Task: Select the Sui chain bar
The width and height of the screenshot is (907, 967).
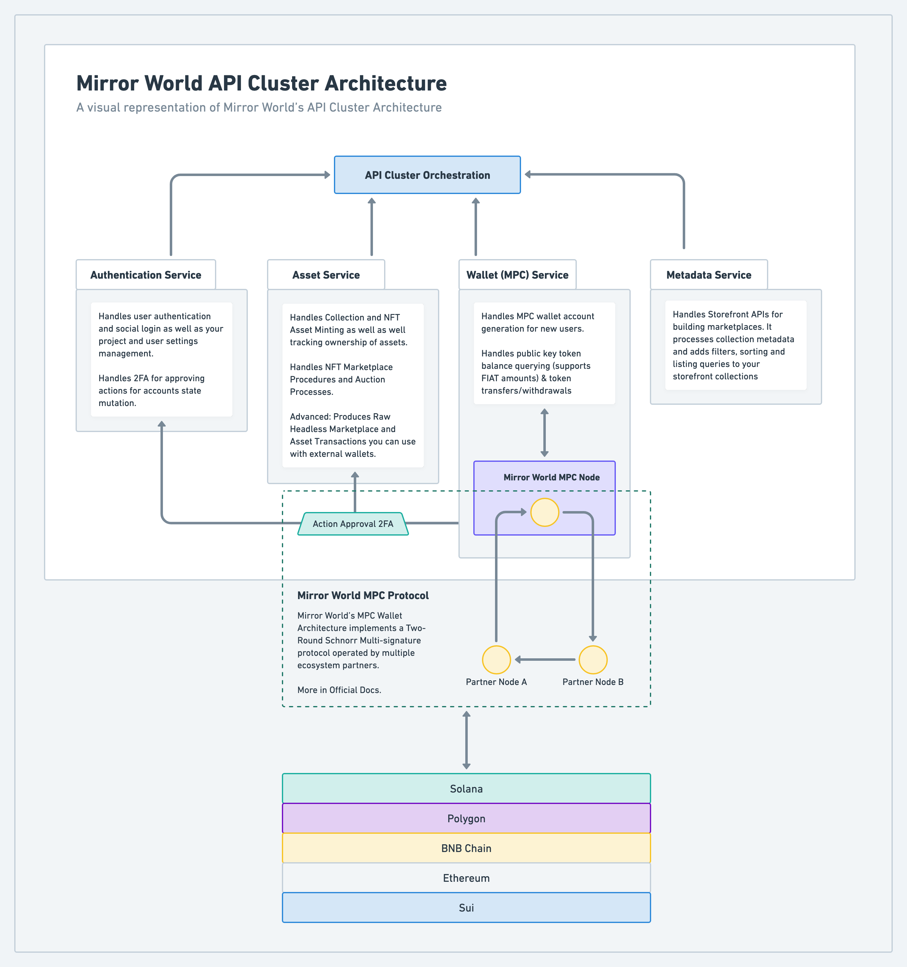Action: [467, 908]
